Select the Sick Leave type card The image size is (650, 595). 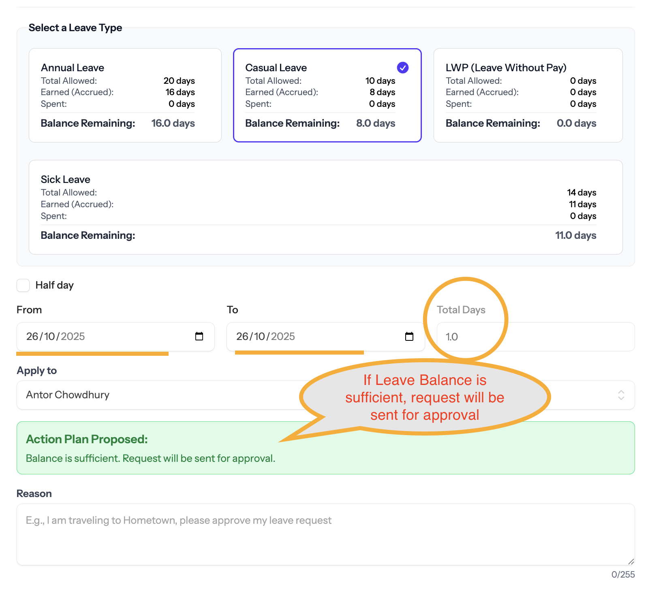click(x=325, y=207)
